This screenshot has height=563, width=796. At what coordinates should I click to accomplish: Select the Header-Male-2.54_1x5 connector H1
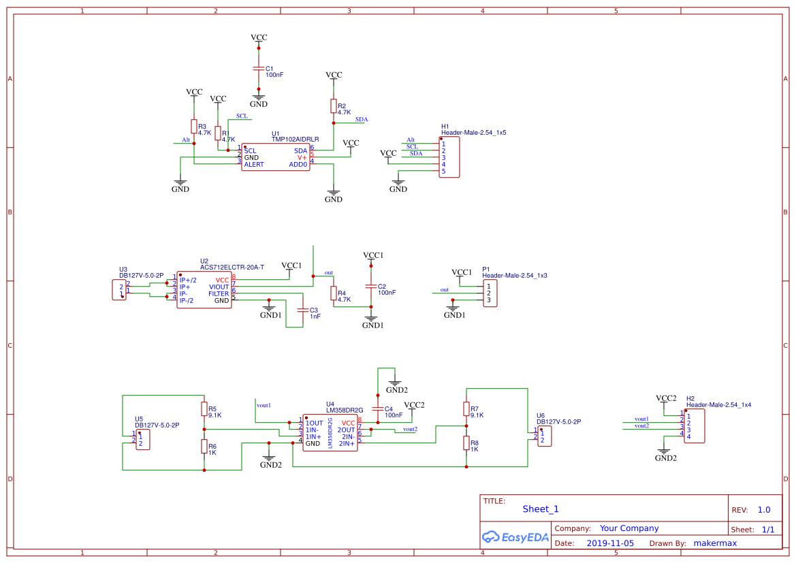click(449, 157)
